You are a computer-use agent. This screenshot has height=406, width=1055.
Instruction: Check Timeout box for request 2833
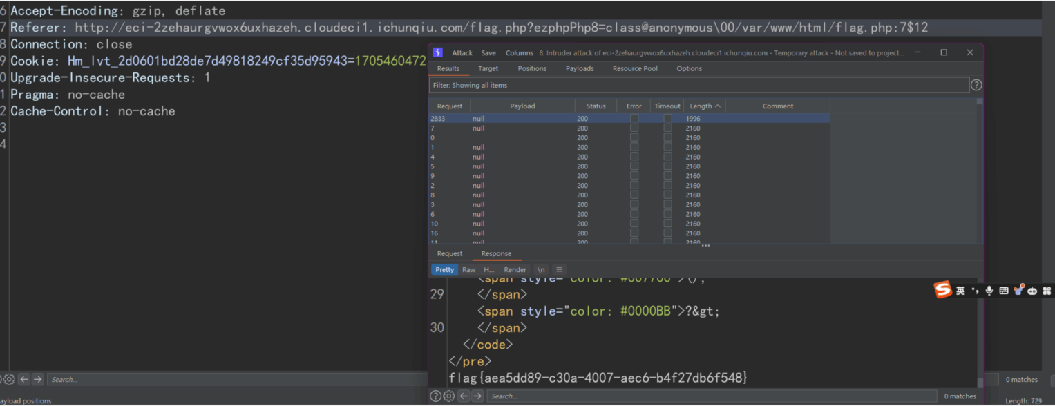pyautogui.click(x=667, y=119)
